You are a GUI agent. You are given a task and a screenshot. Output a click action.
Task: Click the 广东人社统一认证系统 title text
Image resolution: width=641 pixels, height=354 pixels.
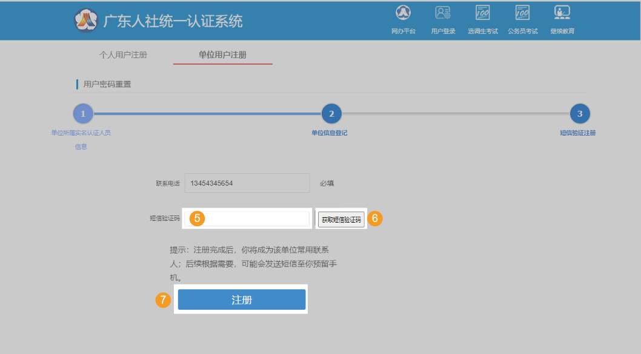pyautogui.click(x=173, y=21)
